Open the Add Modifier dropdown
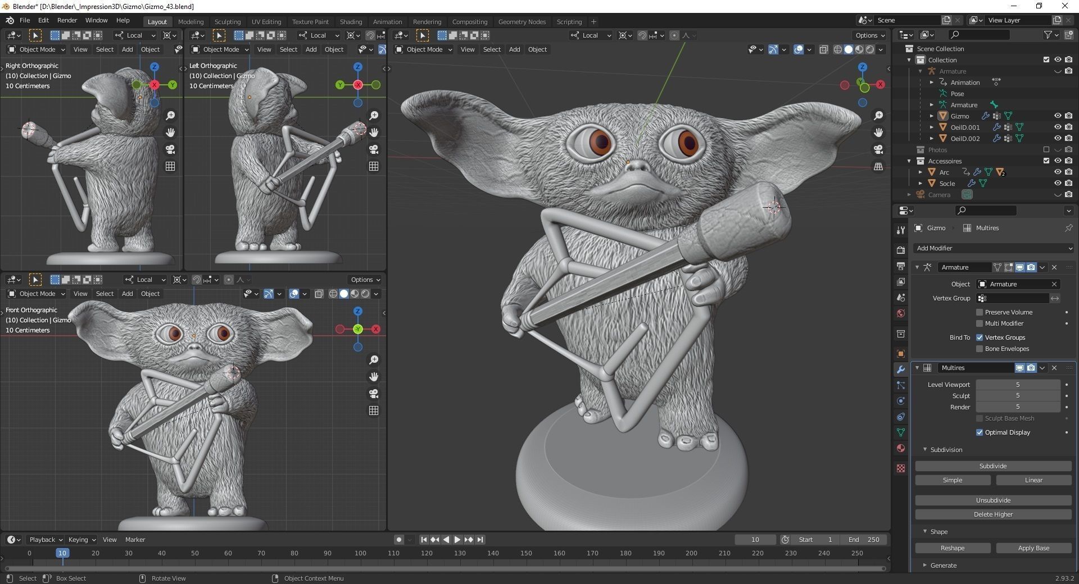This screenshot has height=584, width=1079. click(x=994, y=248)
